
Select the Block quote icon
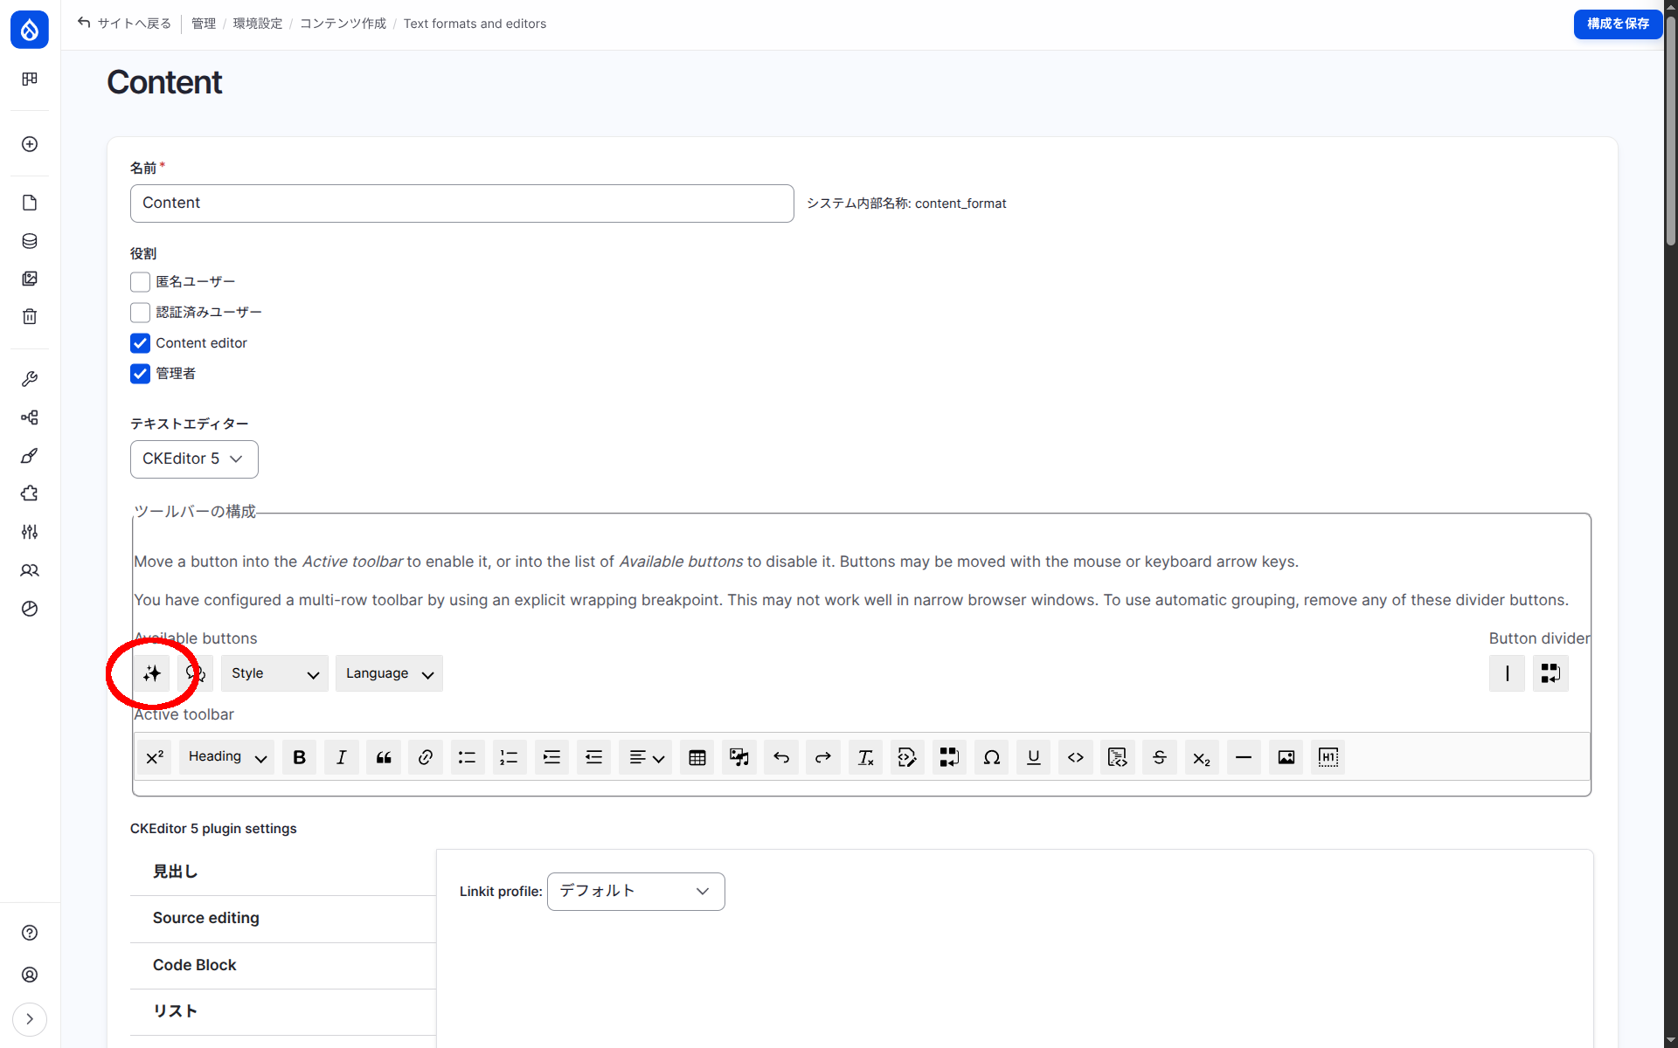coord(383,757)
